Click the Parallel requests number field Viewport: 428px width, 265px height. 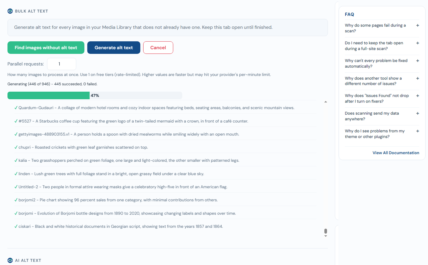coord(62,64)
